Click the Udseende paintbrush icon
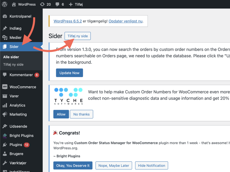This screenshot has width=230, height=172. click(5, 126)
